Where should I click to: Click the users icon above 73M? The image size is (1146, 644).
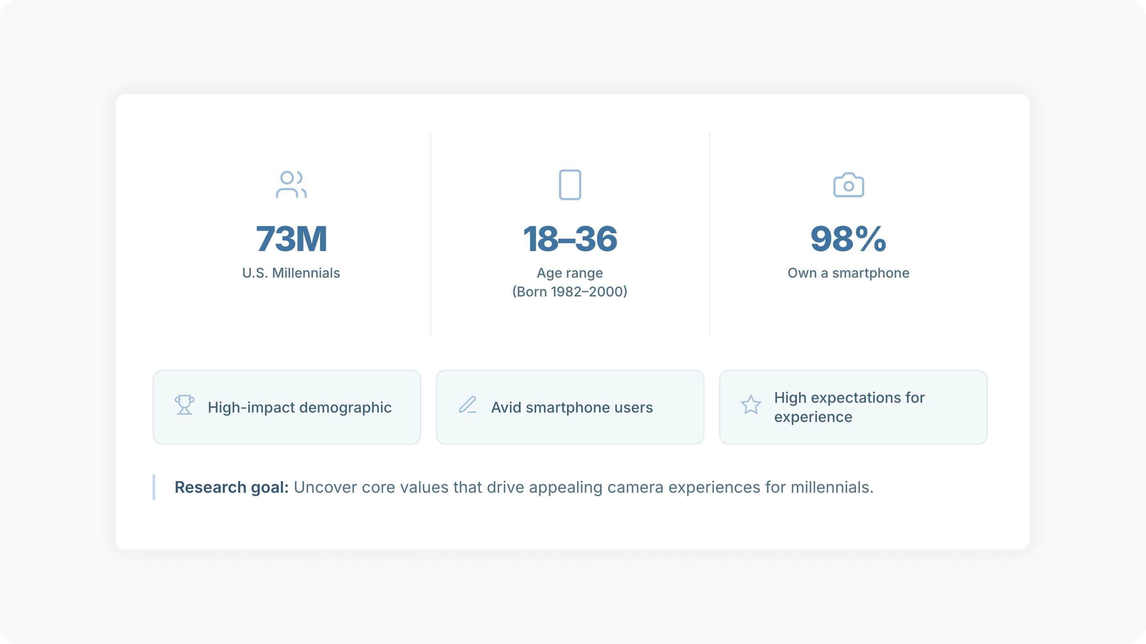[x=291, y=184]
